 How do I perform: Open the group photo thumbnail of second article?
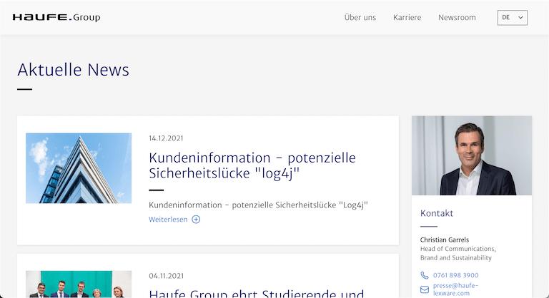tap(79, 284)
